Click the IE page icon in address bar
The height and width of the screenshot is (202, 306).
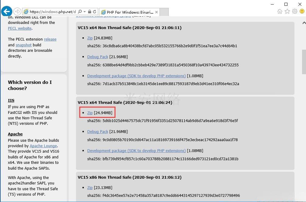[x=26, y=12]
